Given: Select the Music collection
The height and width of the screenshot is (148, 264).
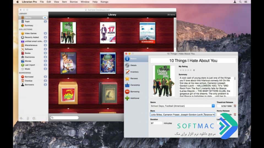Looking at the screenshot, I should coord(33,69).
